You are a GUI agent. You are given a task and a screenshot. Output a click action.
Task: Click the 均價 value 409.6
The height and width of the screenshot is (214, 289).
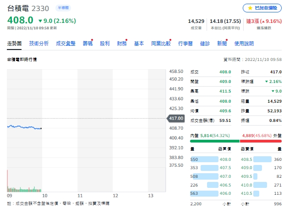(225, 111)
